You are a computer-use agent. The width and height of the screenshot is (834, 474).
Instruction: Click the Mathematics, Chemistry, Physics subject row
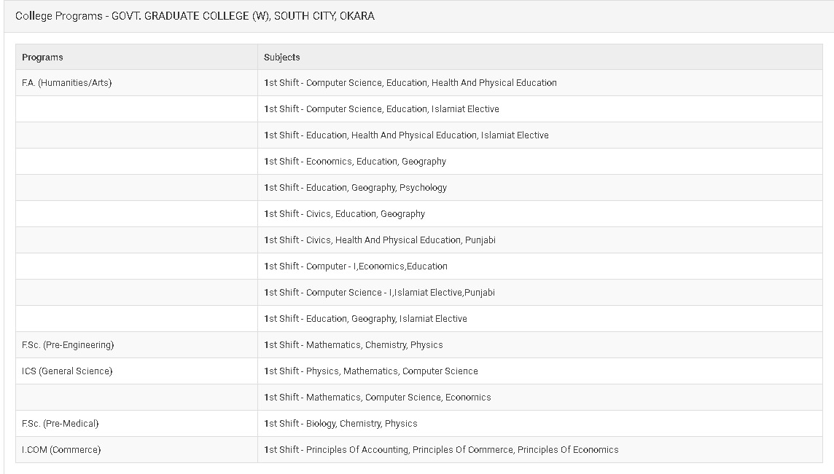[x=540, y=345]
